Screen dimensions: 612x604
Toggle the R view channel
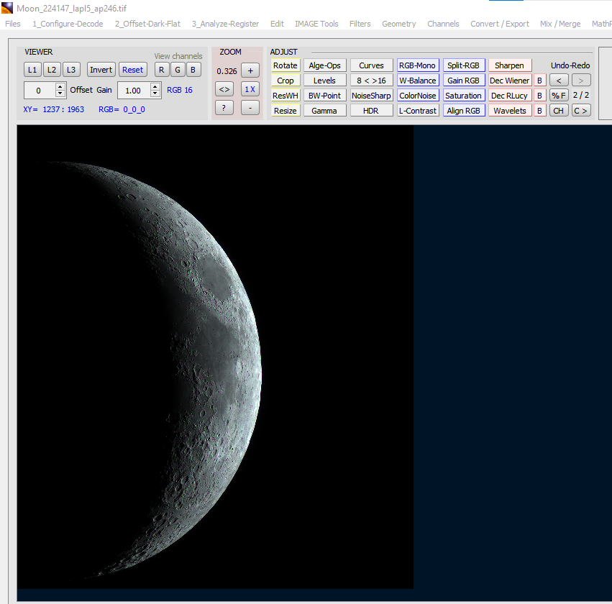[x=162, y=70]
